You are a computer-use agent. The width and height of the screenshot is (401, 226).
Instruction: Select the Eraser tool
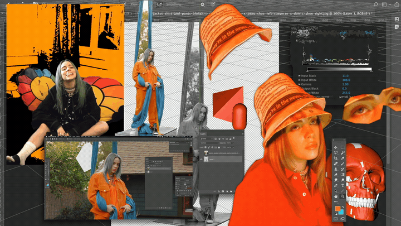[336, 175]
